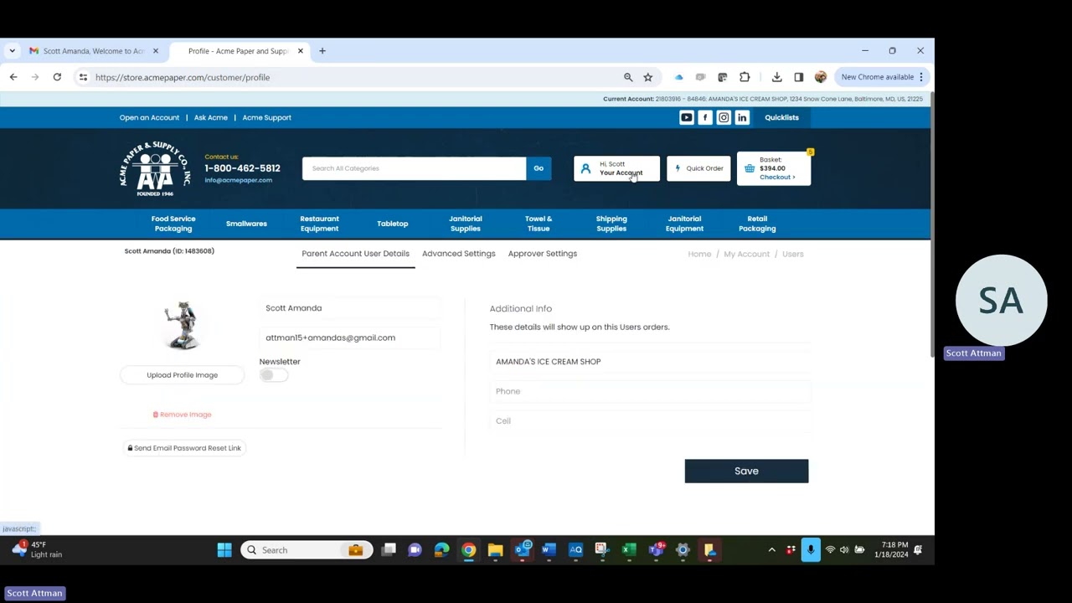Open Acme's Facebook page icon
The height and width of the screenshot is (603, 1072).
[705, 117]
